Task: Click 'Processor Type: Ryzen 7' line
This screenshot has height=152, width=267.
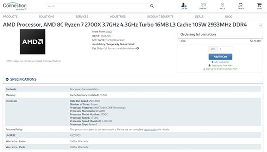Action: point(83,124)
